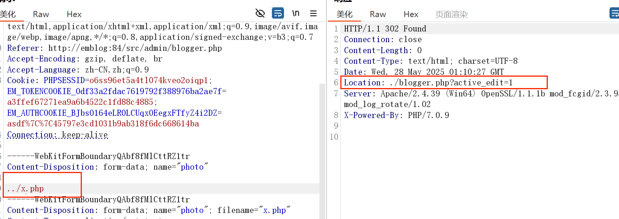Switch request view to Hex tab
Image resolution: width=619 pixels, height=219 pixels.
point(74,14)
